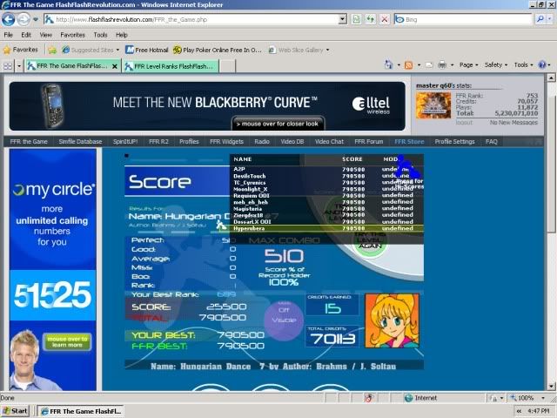Click the Profile Settings nav link
Screen dimensions: 557x418
(454, 141)
